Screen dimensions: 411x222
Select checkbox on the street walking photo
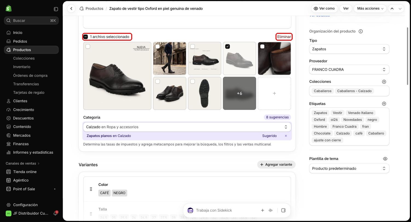(157, 46)
